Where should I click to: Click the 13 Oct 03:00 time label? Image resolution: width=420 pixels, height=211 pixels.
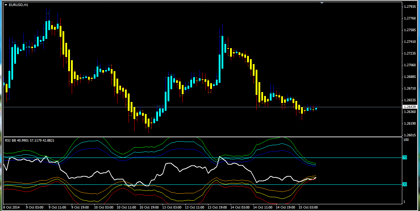click(172, 207)
